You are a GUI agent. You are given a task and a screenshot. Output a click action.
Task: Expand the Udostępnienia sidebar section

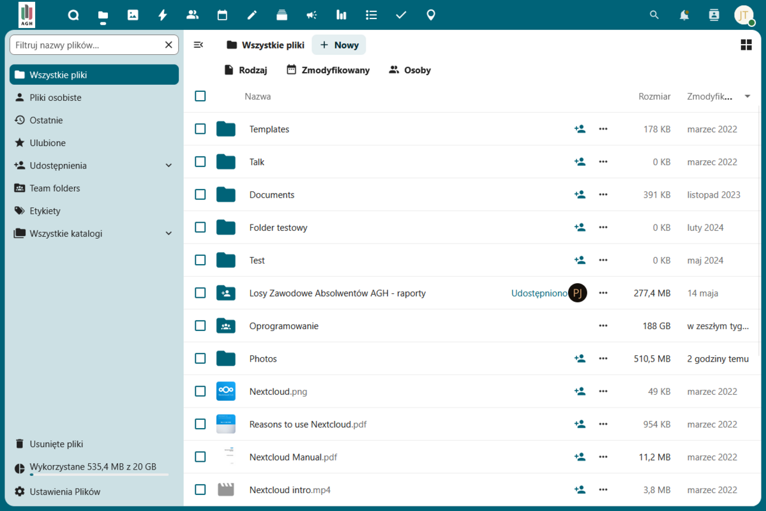pyautogui.click(x=169, y=166)
